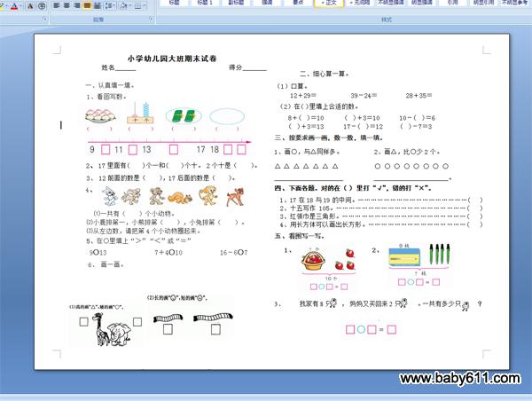Click the 得分 blank line
This screenshot has height=401, width=532.
click(254, 68)
